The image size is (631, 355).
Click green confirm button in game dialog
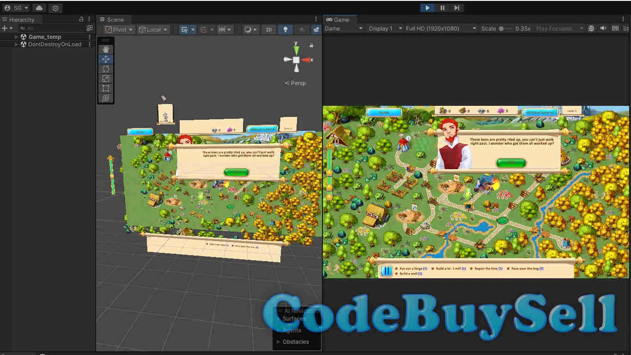(x=511, y=163)
